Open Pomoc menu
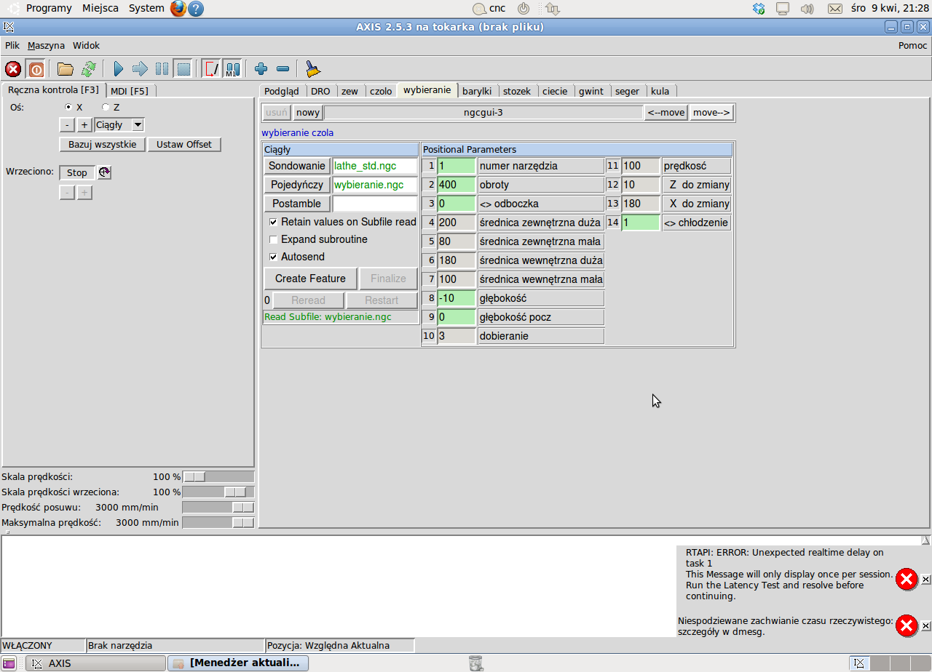 (x=913, y=45)
